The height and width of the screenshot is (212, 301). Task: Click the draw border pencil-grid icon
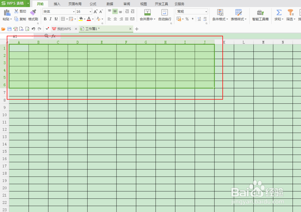pyautogui.click(x=71, y=19)
